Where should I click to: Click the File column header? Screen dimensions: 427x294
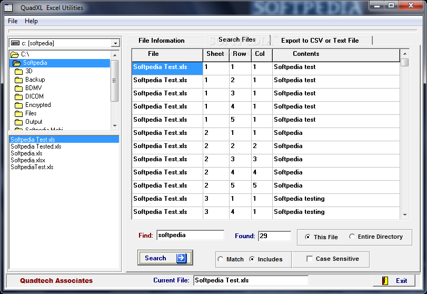[x=167, y=55]
